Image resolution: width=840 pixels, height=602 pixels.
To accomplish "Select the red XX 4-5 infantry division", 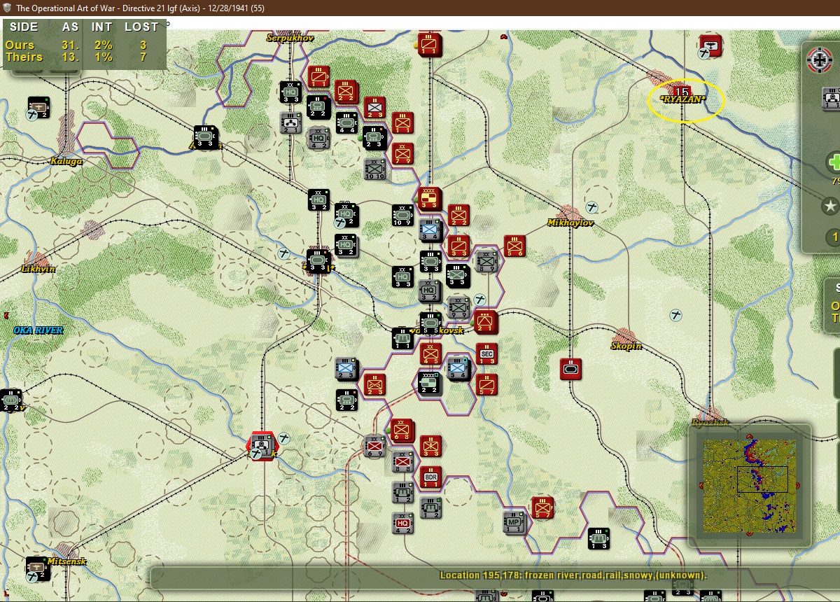I will [x=430, y=353].
